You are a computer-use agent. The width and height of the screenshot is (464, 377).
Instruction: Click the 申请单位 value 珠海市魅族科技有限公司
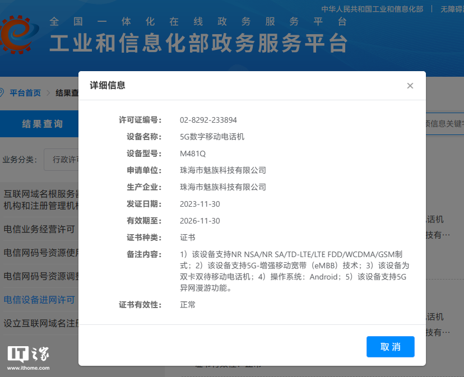pyautogui.click(x=223, y=170)
